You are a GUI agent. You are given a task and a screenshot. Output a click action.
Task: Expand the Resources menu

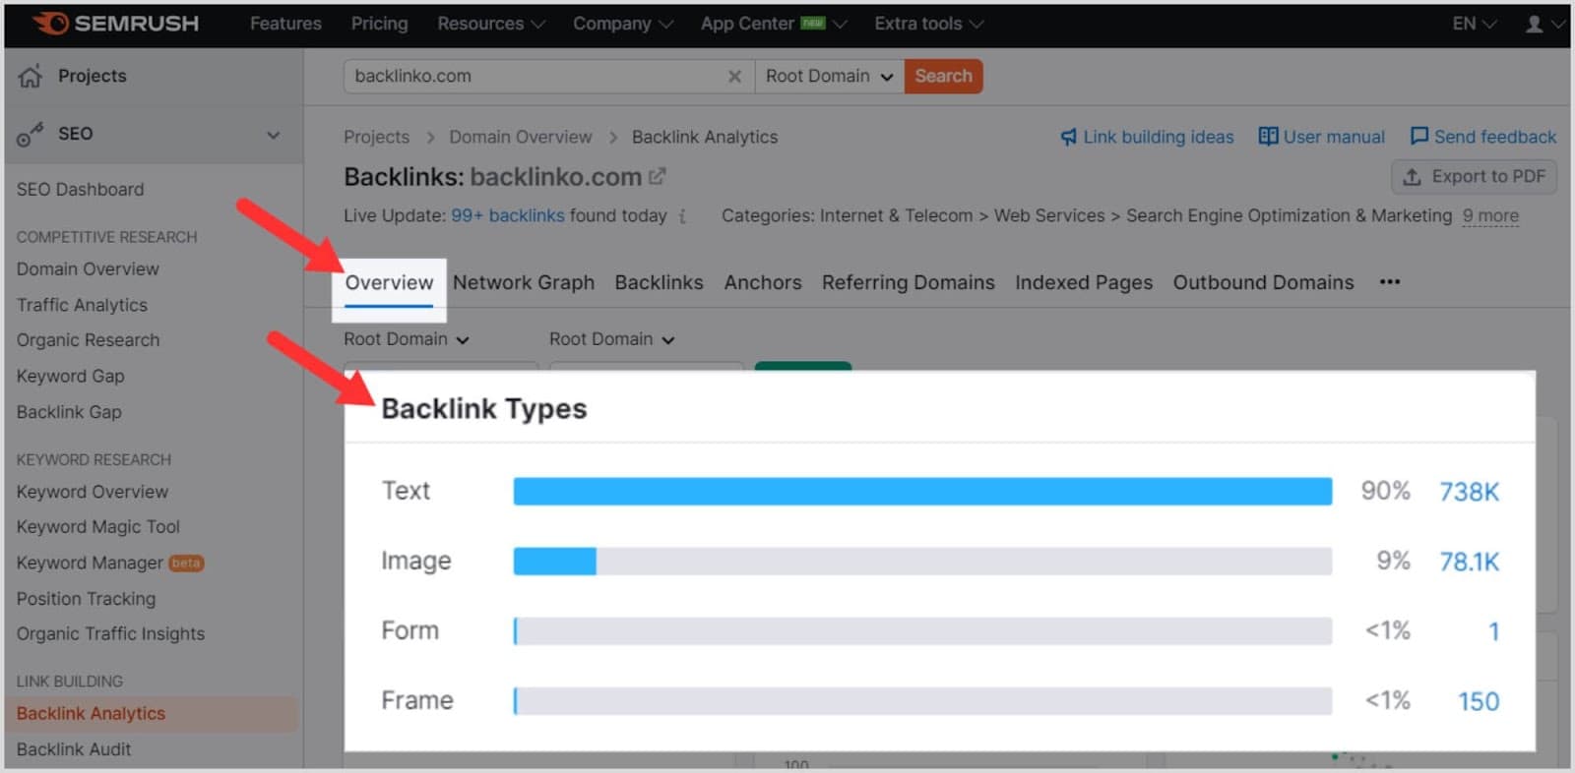(490, 24)
